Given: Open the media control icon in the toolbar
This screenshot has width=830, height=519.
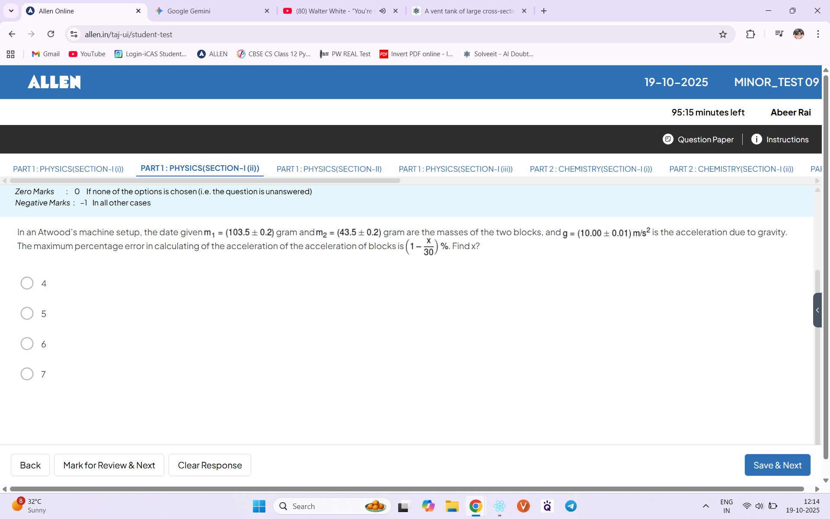Looking at the screenshot, I should point(779,34).
